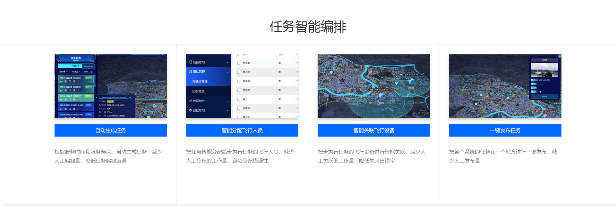Click the 智能分配飞行人员 blue button
Image resolution: width=616 pixels, height=206 pixels.
242,130
